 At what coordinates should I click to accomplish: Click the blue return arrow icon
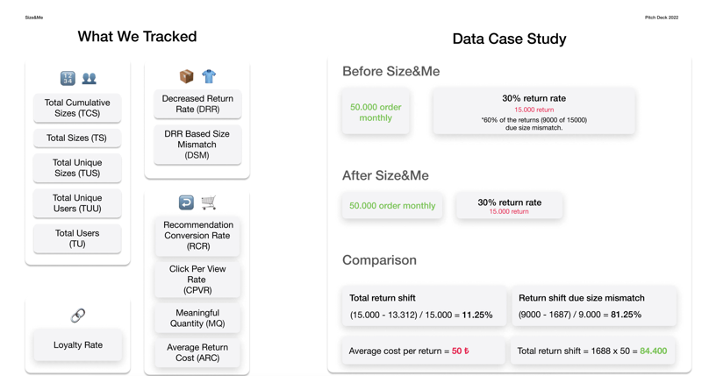186,202
